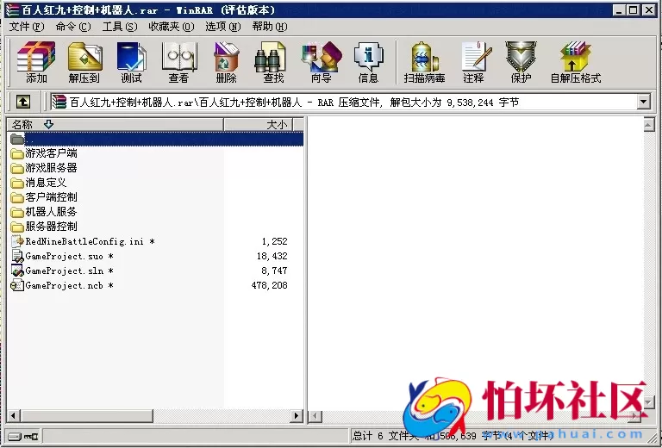Click the folder icon of 游戏客户端

coord(17,153)
